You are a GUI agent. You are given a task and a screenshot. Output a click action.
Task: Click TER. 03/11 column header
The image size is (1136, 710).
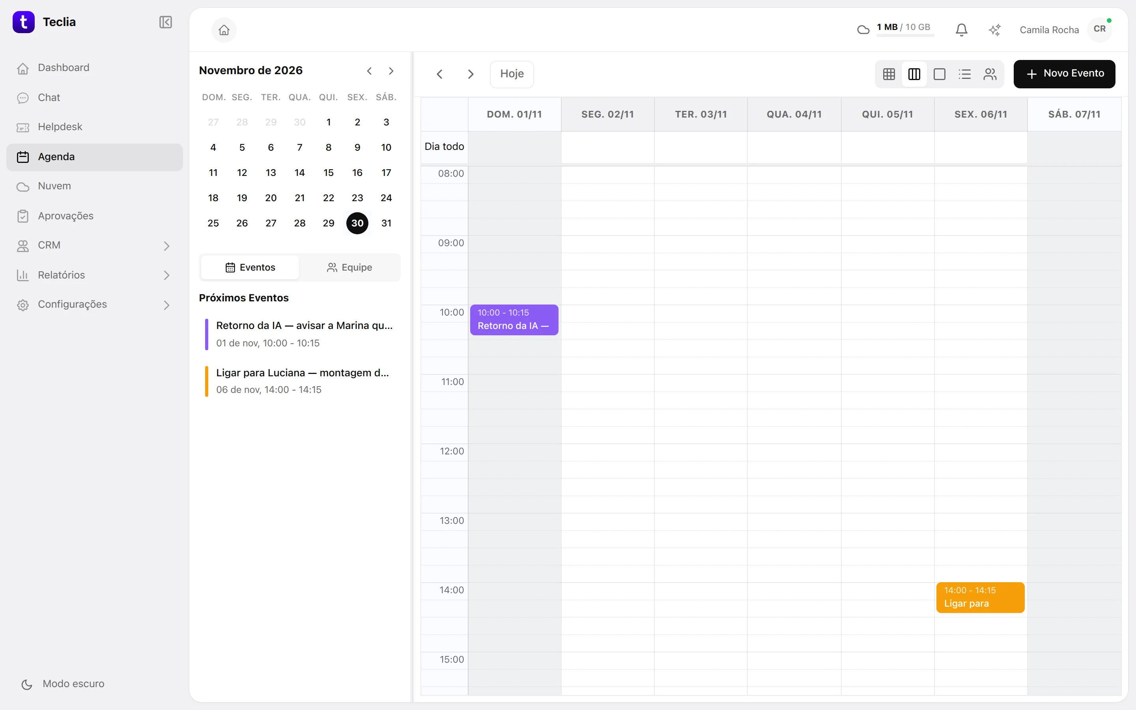(x=701, y=114)
